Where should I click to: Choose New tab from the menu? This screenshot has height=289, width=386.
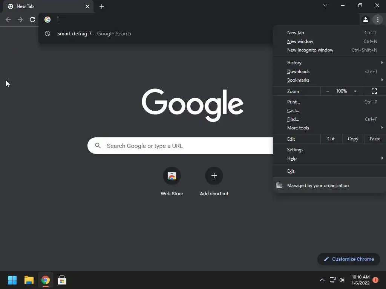(x=329, y=33)
